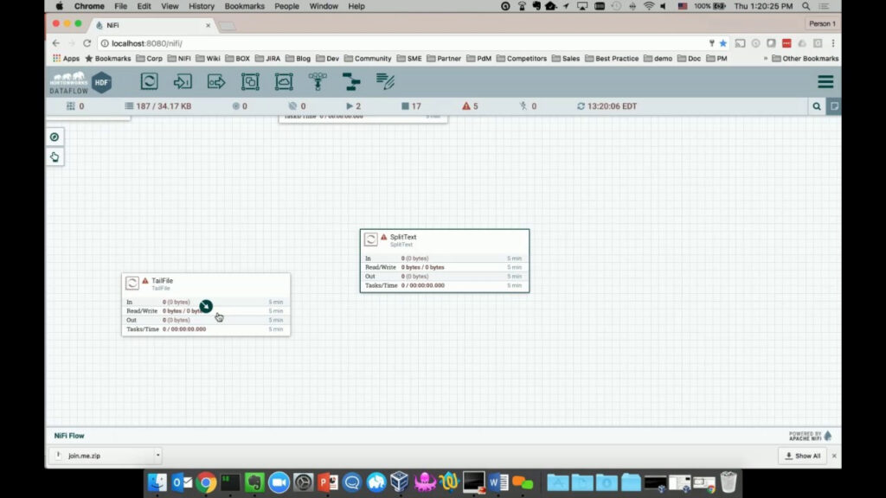Image resolution: width=886 pixels, height=498 pixels.
Task: Open the Apps shortcut in bookmarks bar
Action: 66,59
